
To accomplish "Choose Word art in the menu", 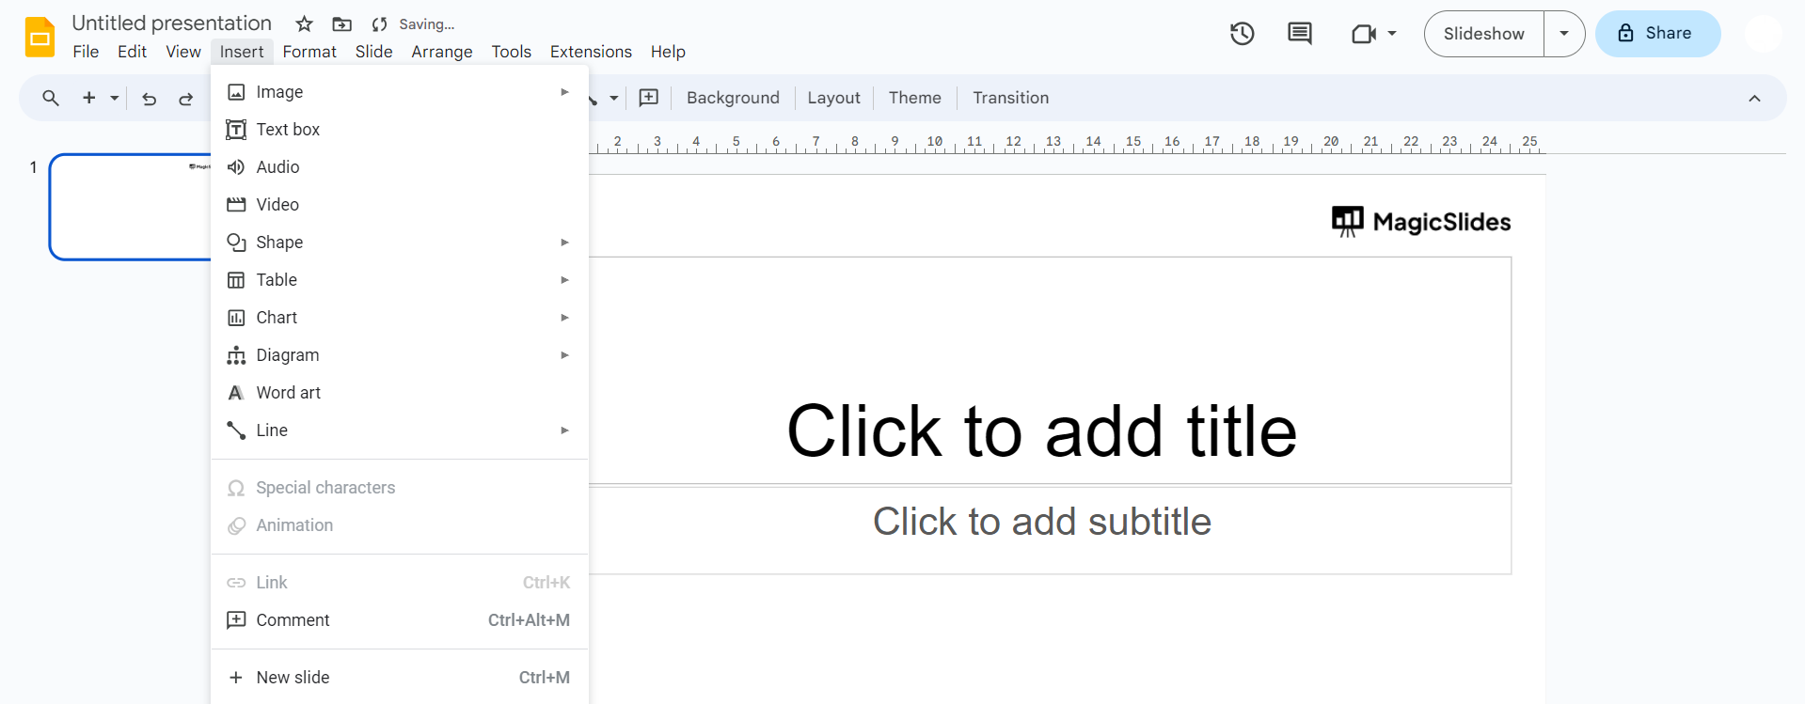I will click(288, 393).
